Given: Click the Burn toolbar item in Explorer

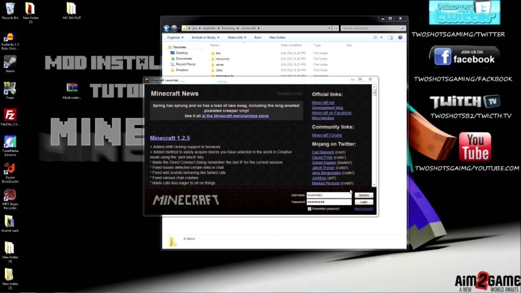Looking at the screenshot, I should click(x=258, y=37).
